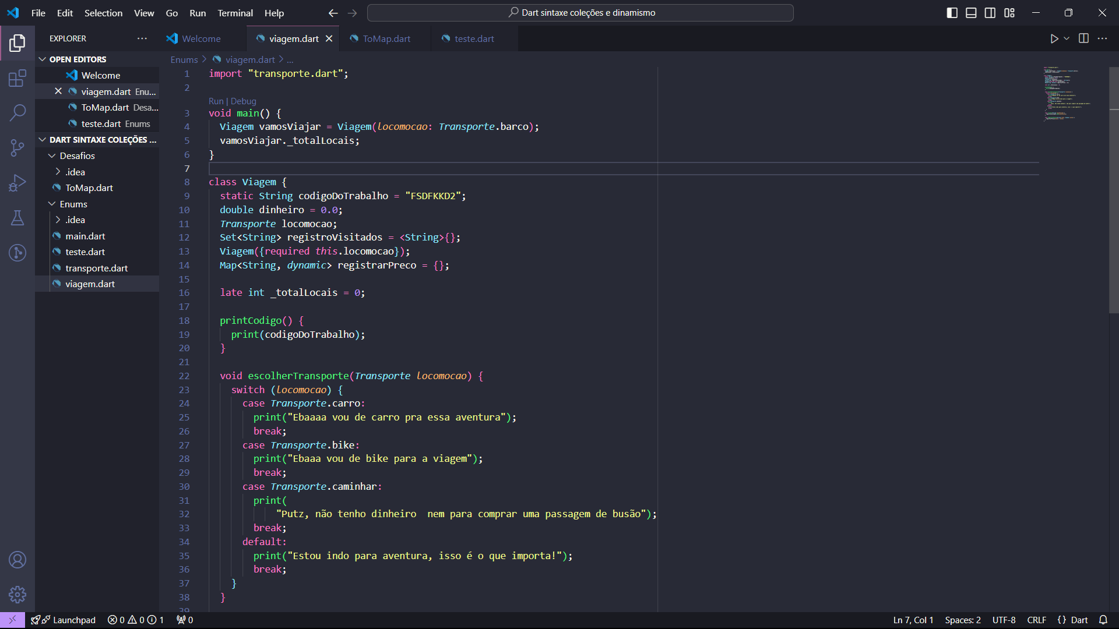This screenshot has height=629, width=1119.
Task: Expand the .idea folder under Enums
Action: [x=75, y=220]
